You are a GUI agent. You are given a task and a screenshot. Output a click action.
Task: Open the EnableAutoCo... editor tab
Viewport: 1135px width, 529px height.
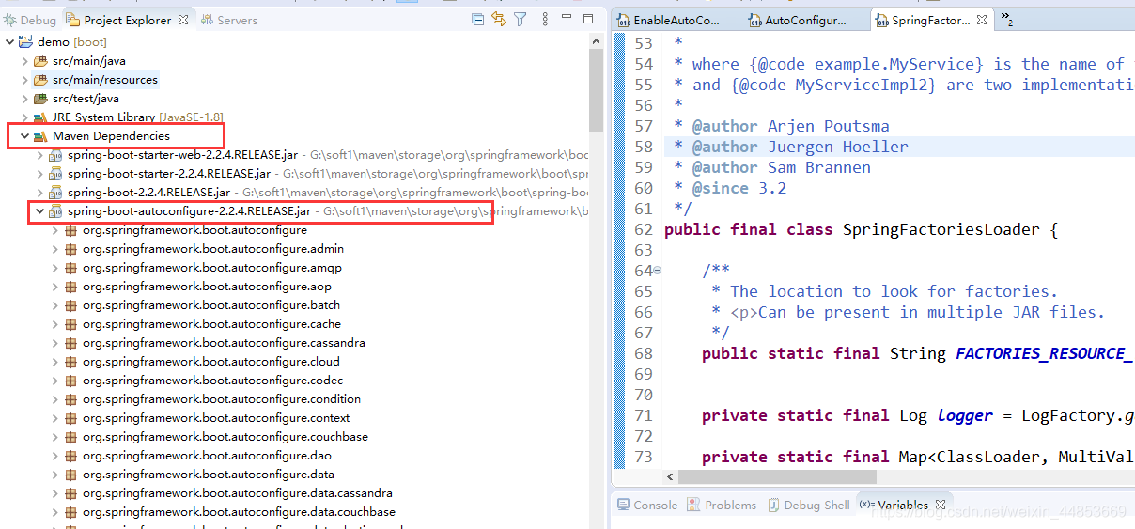tap(669, 20)
